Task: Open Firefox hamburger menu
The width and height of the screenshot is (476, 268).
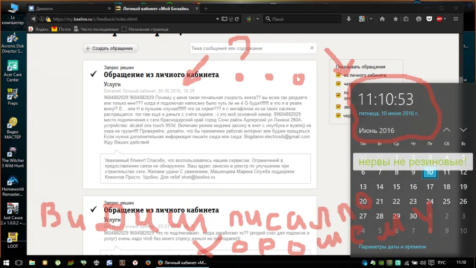Action: 456,19
